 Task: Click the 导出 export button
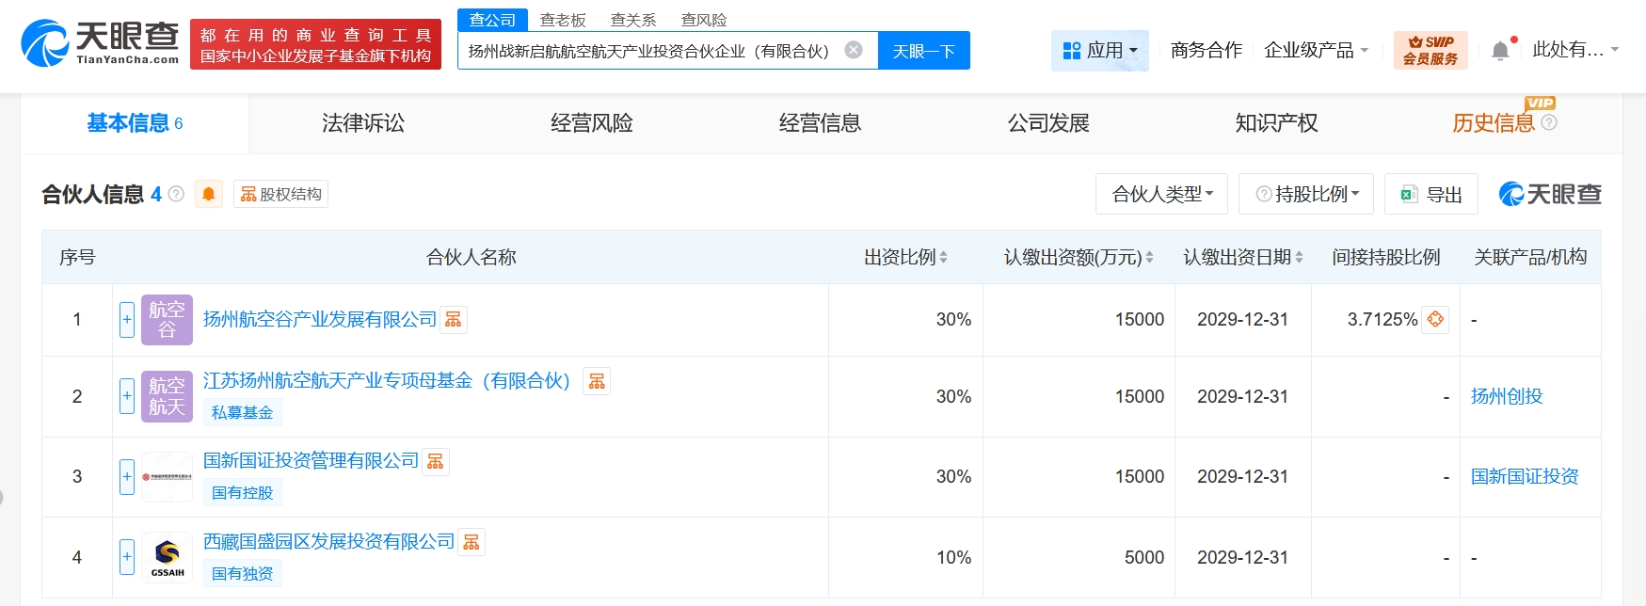(x=1431, y=194)
